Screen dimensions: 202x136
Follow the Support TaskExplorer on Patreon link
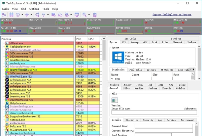(x=172, y=15)
